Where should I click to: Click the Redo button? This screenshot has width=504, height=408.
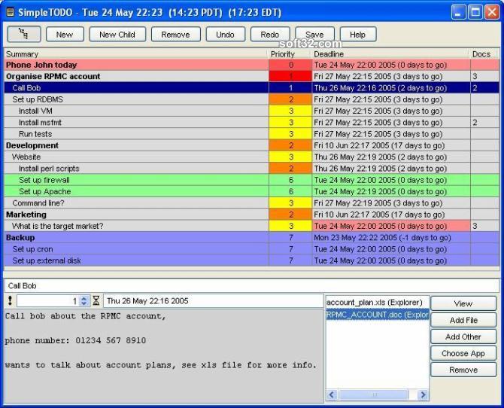[270, 34]
